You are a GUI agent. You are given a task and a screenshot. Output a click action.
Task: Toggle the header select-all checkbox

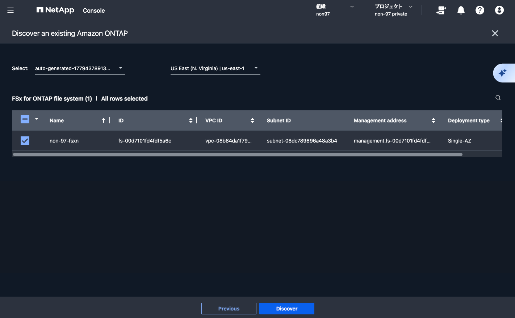25,119
